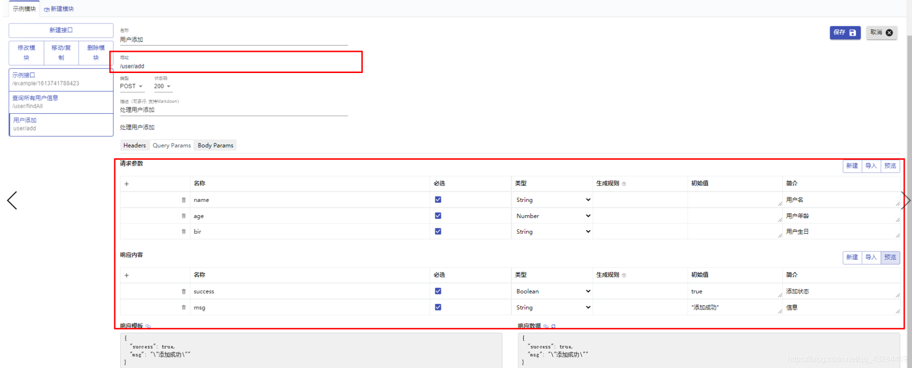Click the help icon beside response 生成规则
912x368 pixels.
[x=624, y=275]
